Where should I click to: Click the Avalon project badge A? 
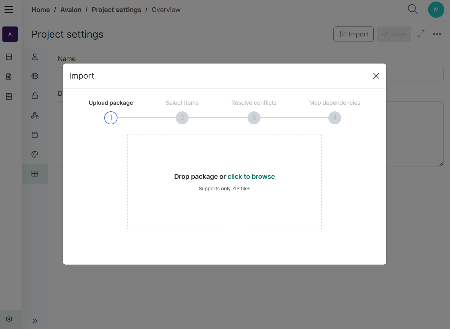(x=10, y=34)
